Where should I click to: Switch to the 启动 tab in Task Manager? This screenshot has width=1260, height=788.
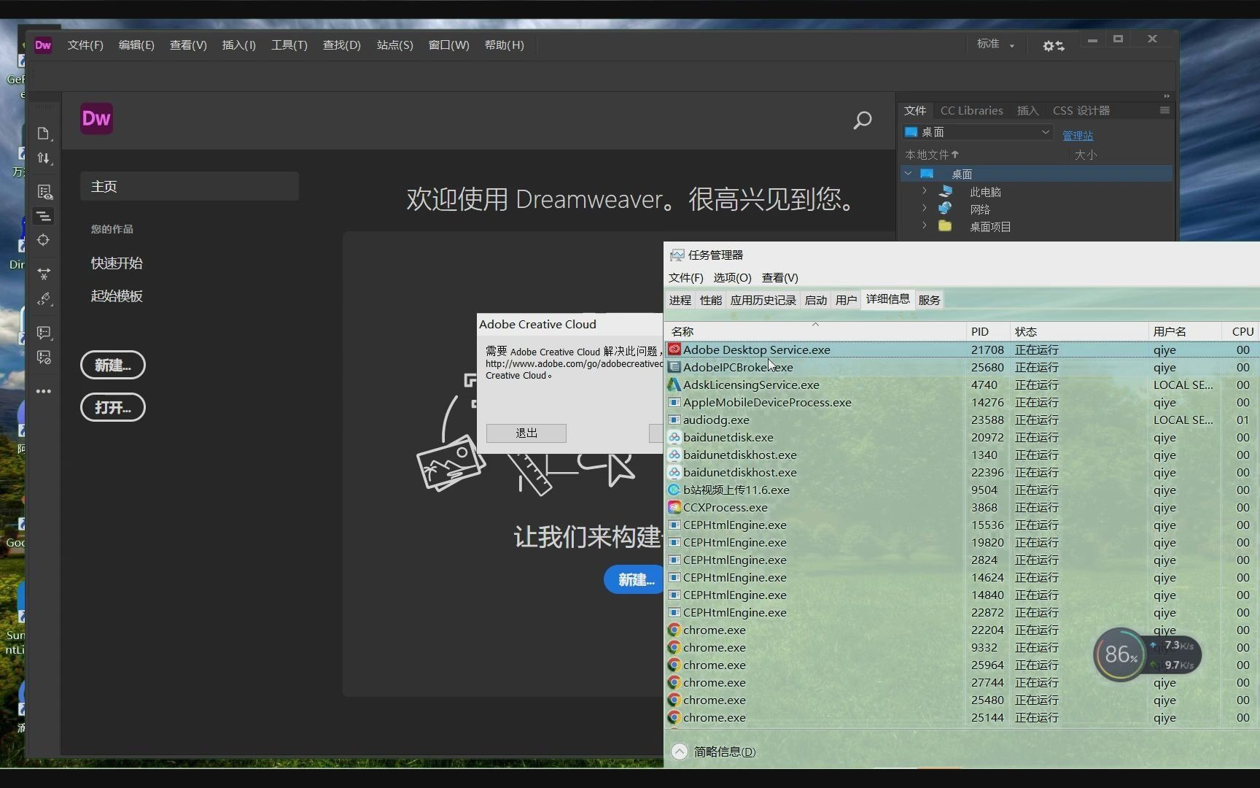coord(815,301)
